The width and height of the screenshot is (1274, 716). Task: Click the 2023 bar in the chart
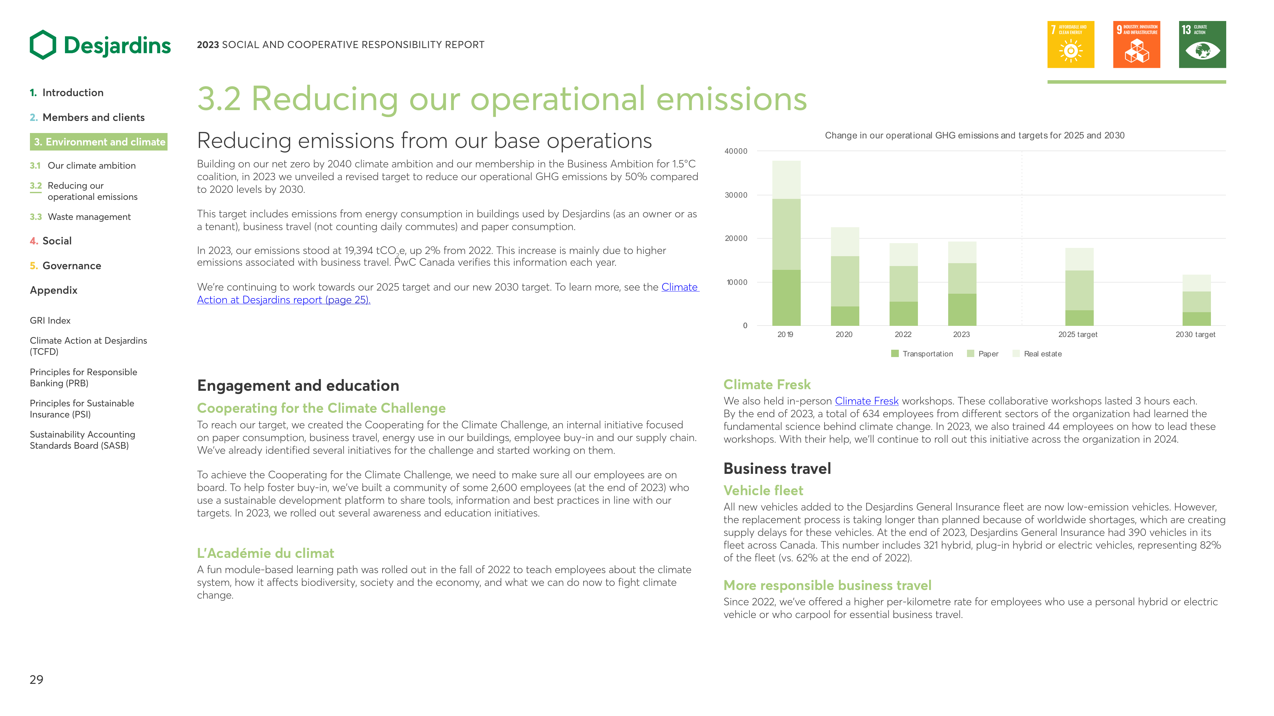pyautogui.click(x=962, y=284)
